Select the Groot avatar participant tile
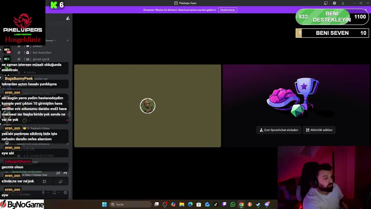The image size is (371, 209). point(148,106)
